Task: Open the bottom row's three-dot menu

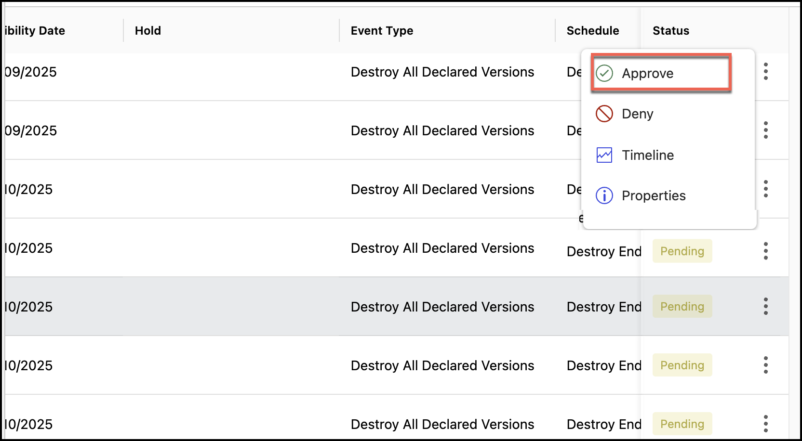Action: pyautogui.click(x=765, y=424)
